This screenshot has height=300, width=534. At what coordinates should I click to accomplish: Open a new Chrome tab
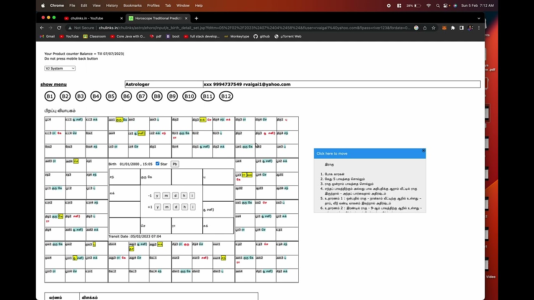click(x=196, y=18)
